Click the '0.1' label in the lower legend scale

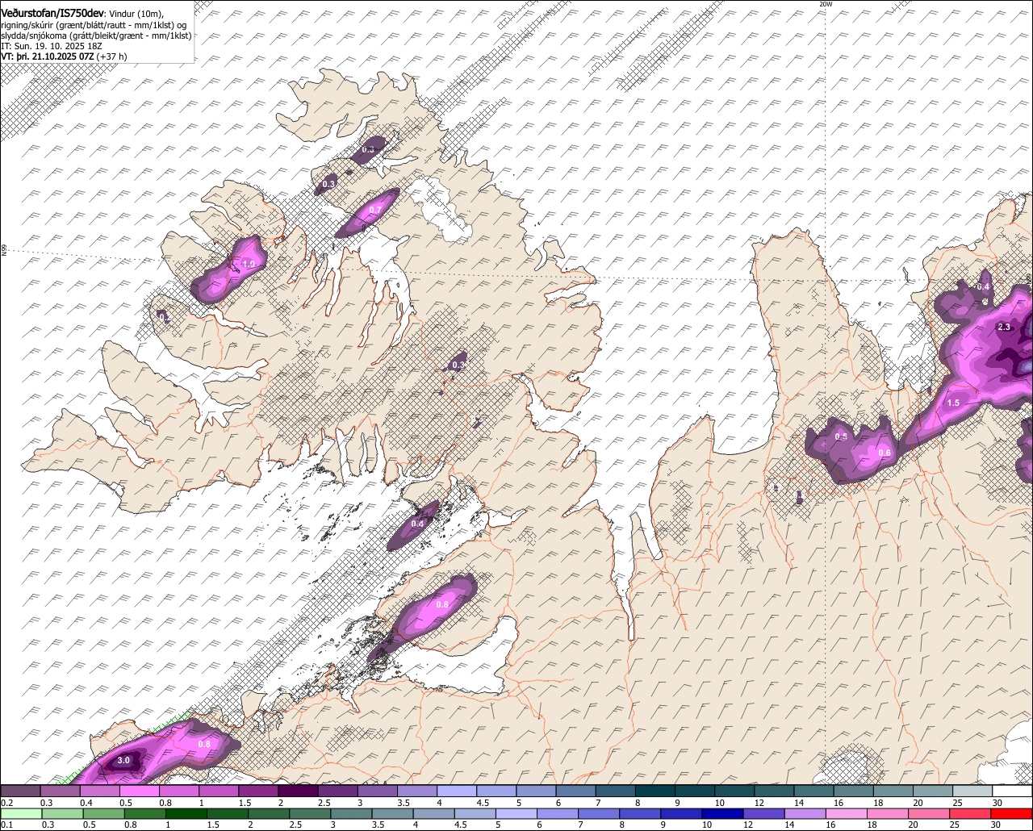pos(7,825)
